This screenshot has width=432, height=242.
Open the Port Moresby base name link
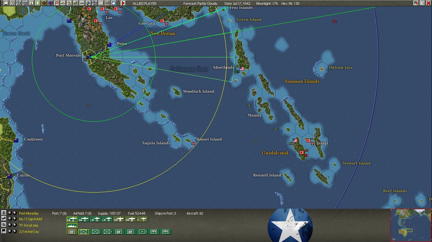pos(29,213)
